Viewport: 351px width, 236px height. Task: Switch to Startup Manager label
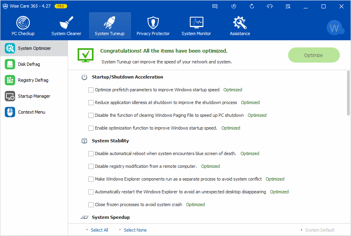coord(34,96)
